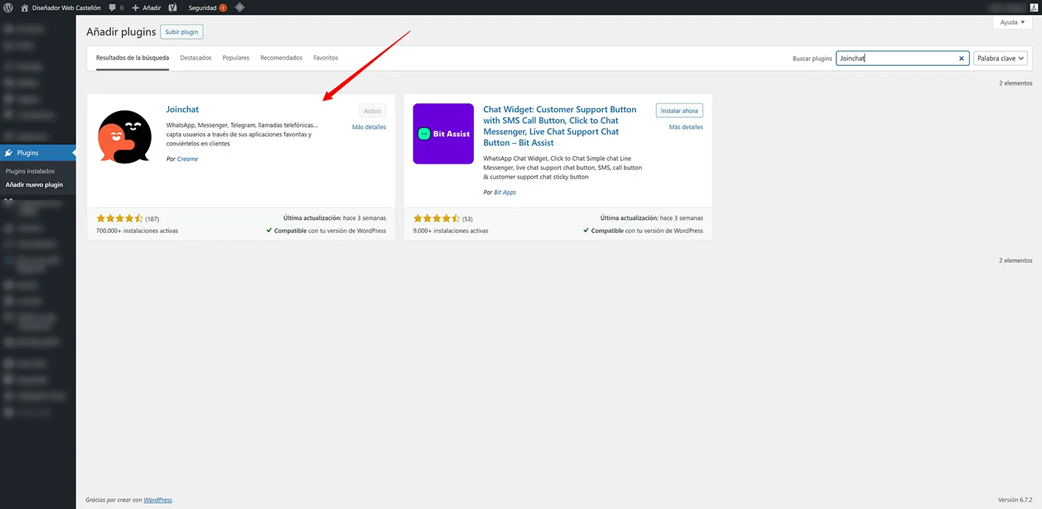
Task: Select Añadir nuevo plugin in the sidebar
Action: click(34, 184)
